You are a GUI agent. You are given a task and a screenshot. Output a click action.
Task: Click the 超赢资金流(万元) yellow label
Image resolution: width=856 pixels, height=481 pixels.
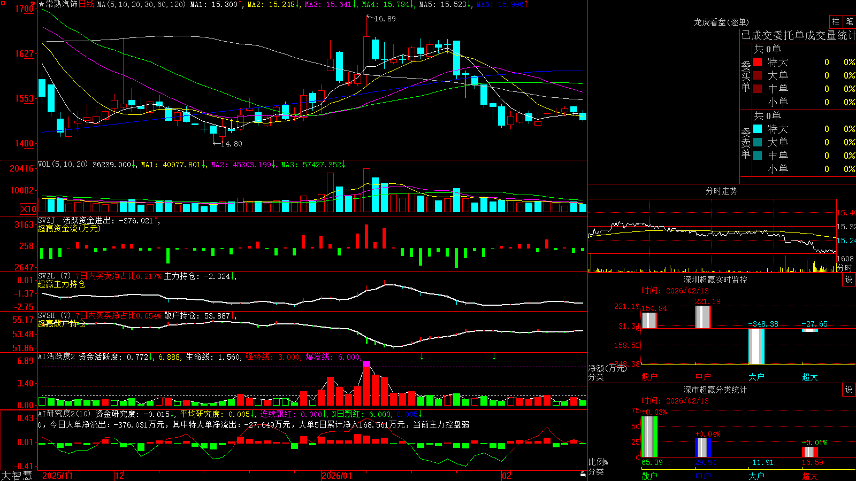[x=69, y=228]
